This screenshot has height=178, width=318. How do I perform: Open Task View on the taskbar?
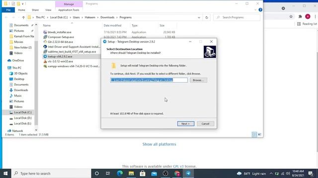coord(108,174)
